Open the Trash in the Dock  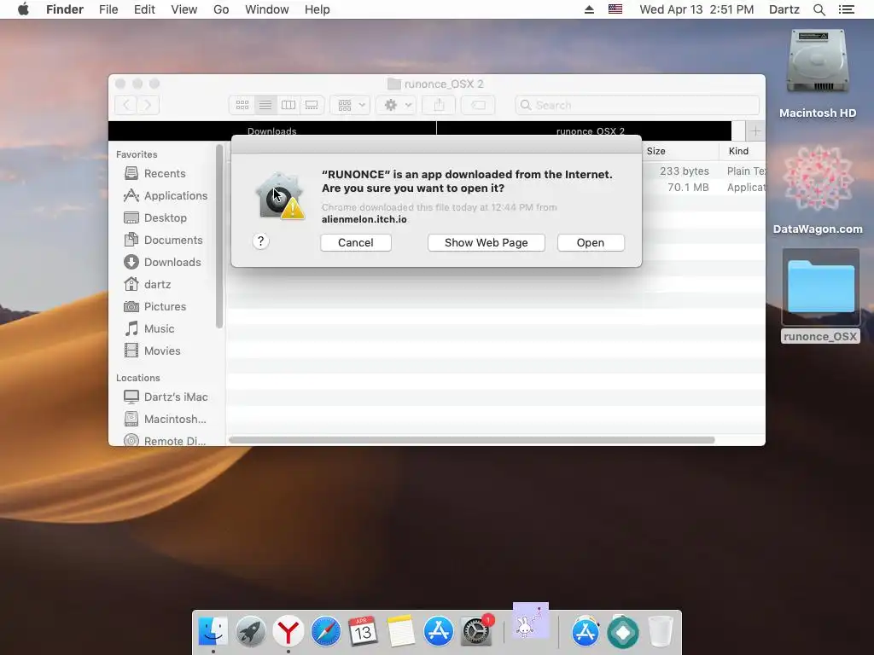661,632
